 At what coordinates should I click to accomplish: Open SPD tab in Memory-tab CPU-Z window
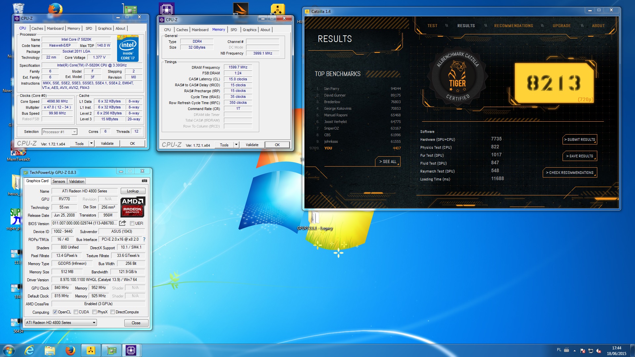point(233,30)
